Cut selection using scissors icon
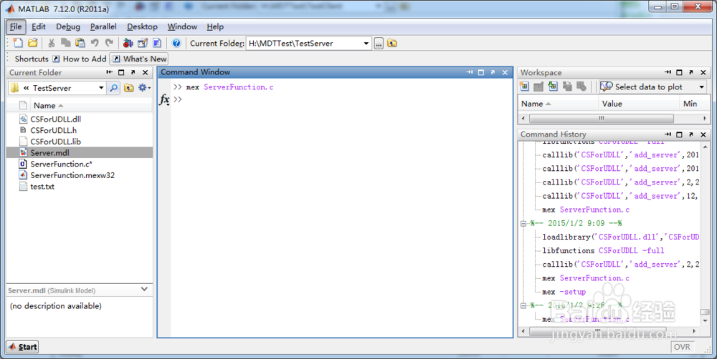Screen dimensions: 717x359 [x=51, y=43]
